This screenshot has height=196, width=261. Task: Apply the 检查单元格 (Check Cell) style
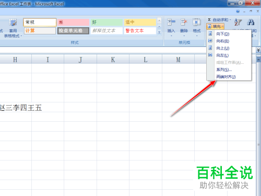click(73, 31)
